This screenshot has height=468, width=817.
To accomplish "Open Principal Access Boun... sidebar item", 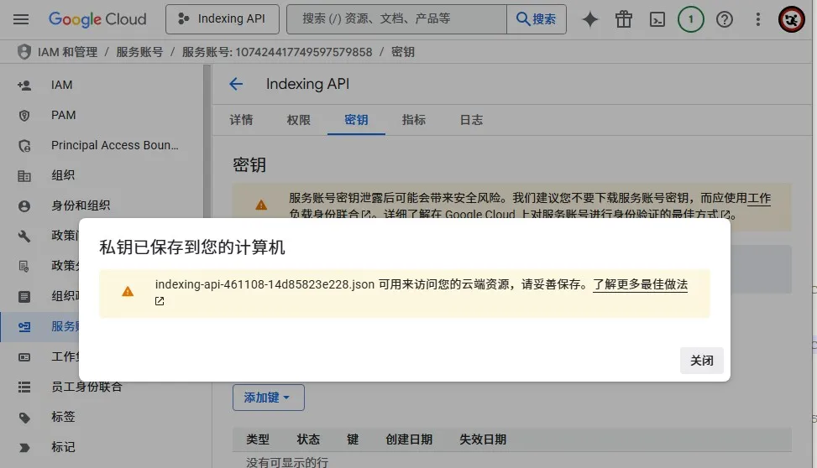I will (115, 145).
